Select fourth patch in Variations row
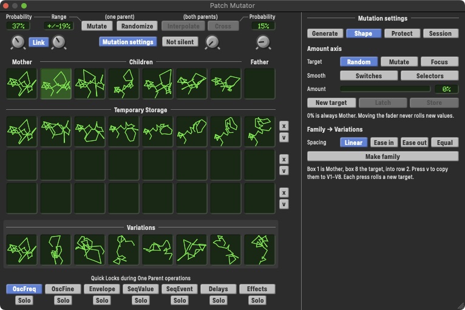Image resolution: width=465 pixels, height=310 pixels. tap(124, 249)
